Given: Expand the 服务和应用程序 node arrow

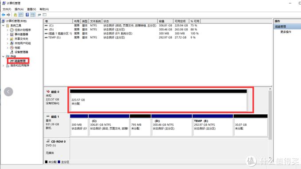Looking at the screenshot, I should point(3,66).
